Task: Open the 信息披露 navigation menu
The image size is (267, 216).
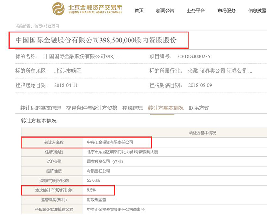Action: click(x=257, y=11)
